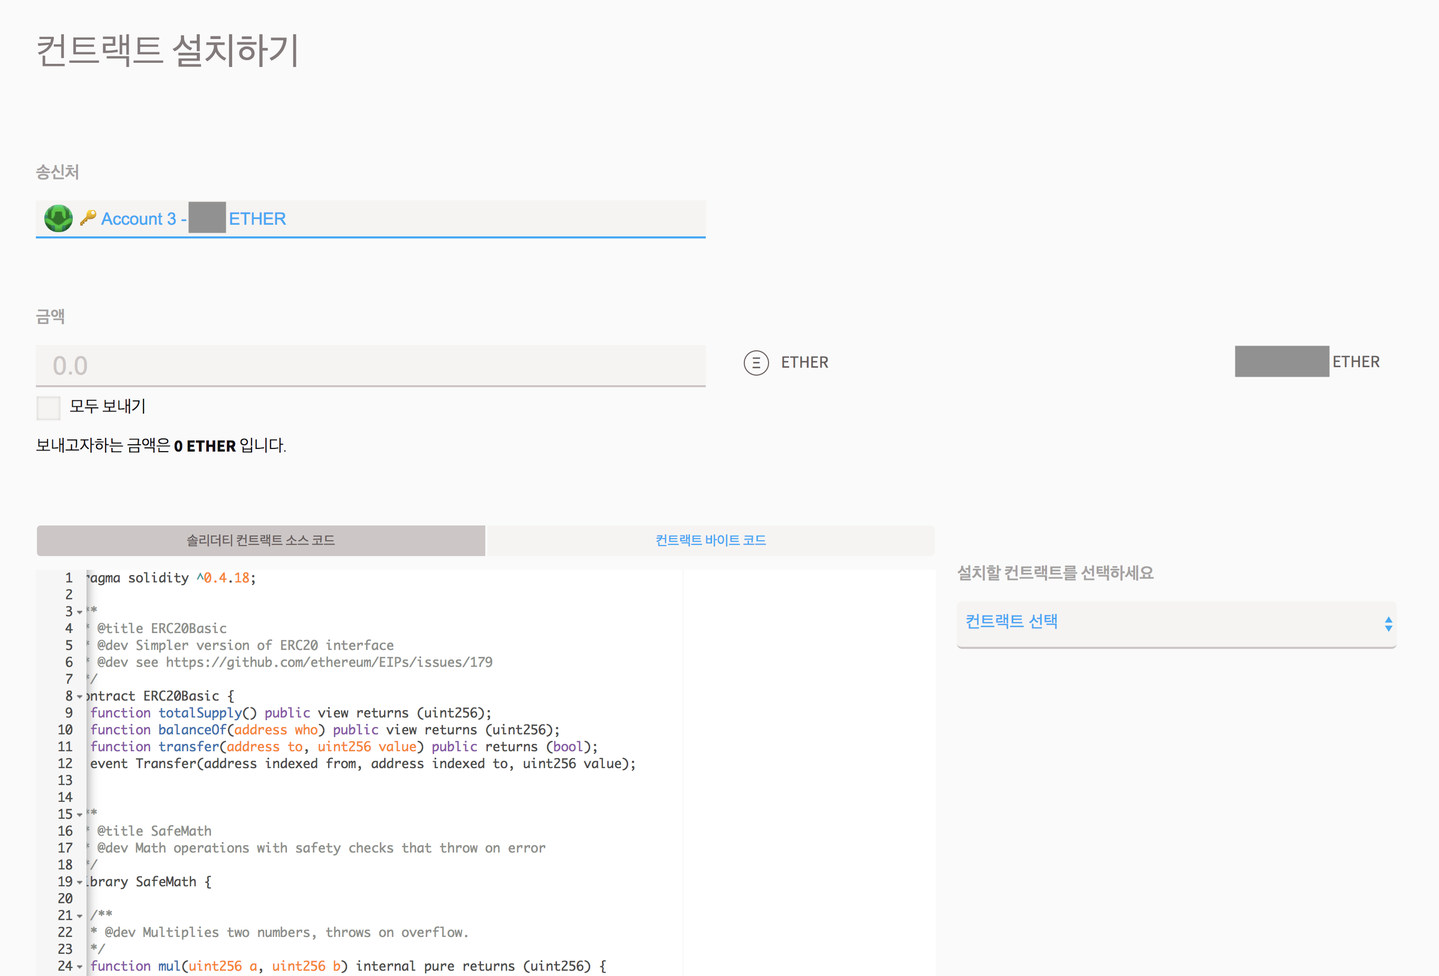Click the '0 ETHER' amount summary text

point(205,446)
